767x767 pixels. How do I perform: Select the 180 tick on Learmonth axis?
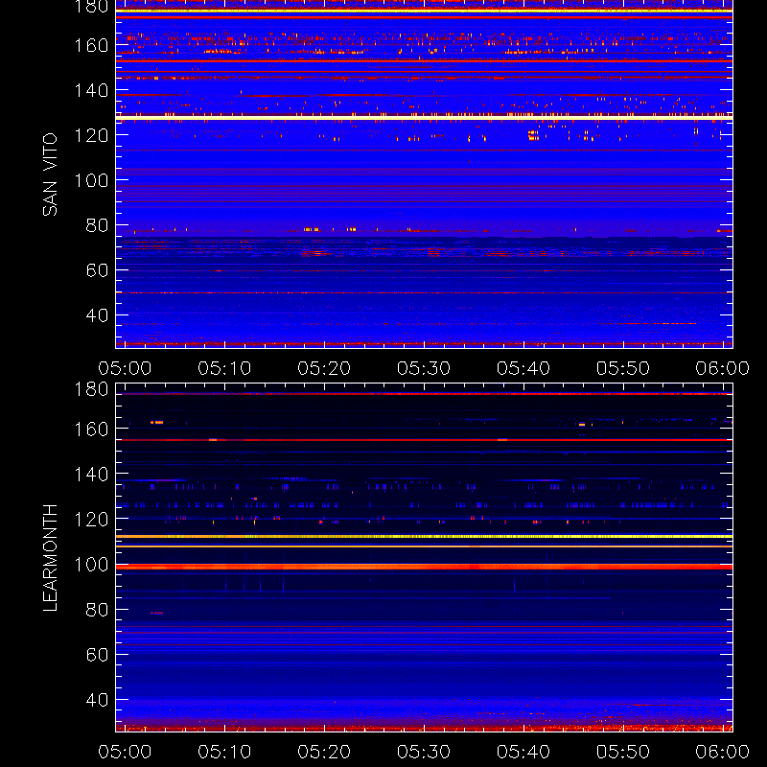(x=91, y=389)
